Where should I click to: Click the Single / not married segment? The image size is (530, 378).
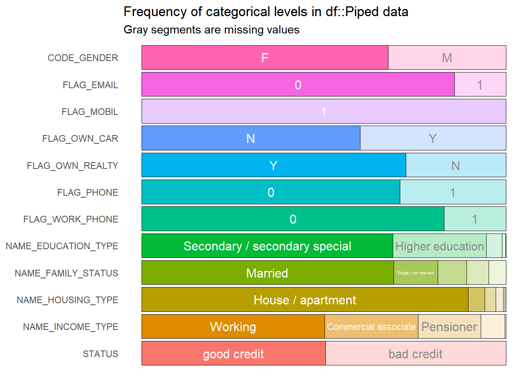[415, 273]
